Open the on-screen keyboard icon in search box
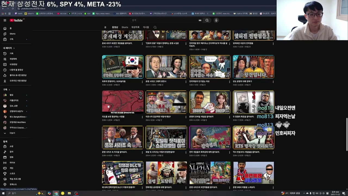This screenshot has height=196, width=348. pos(200,20)
